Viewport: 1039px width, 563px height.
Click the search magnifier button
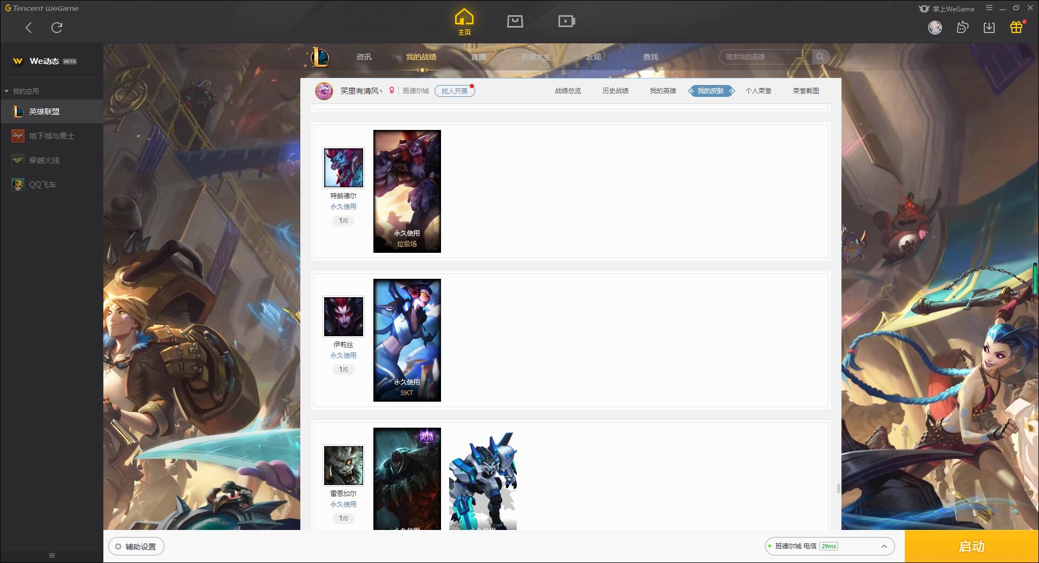[820, 57]
